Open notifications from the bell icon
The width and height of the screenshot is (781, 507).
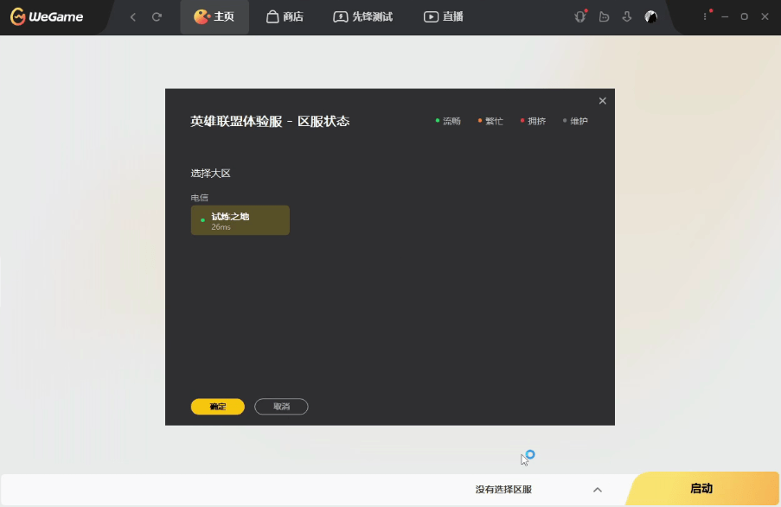[580, 17]
